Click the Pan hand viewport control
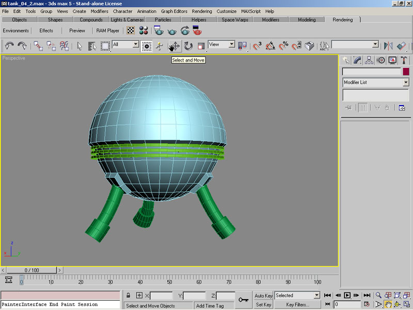 [x=388, y=304]
